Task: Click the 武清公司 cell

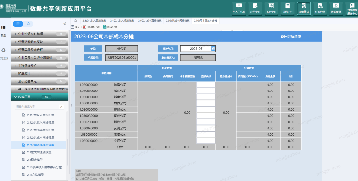Action: [120, 128]
